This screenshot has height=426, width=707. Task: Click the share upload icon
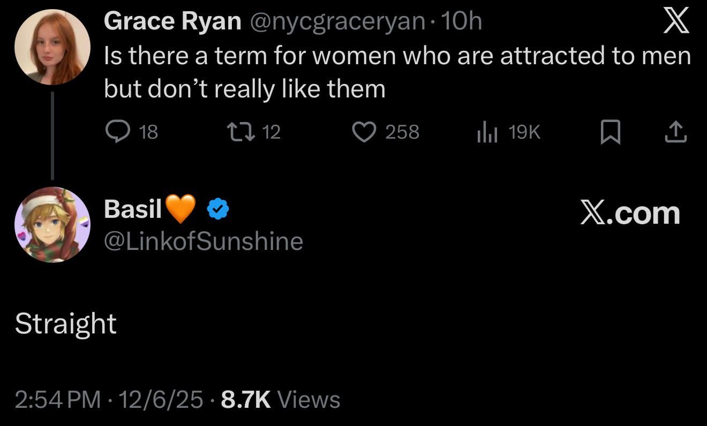coord(675,132)
